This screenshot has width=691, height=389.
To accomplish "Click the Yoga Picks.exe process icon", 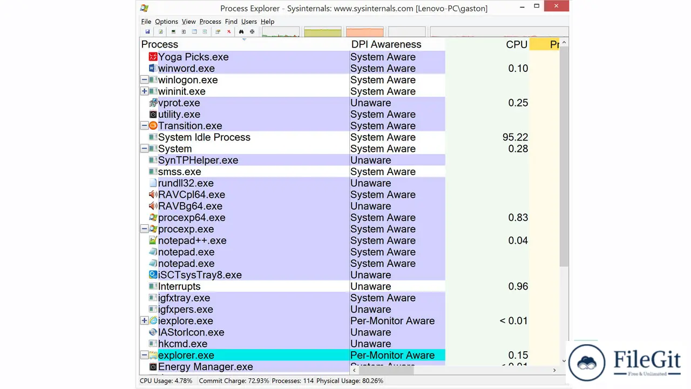I will coord(153,57).
